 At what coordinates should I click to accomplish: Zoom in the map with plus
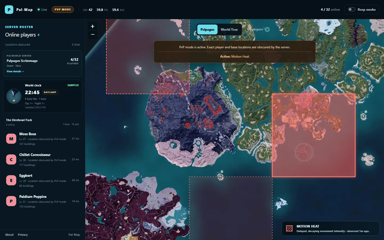coord(93,26)
